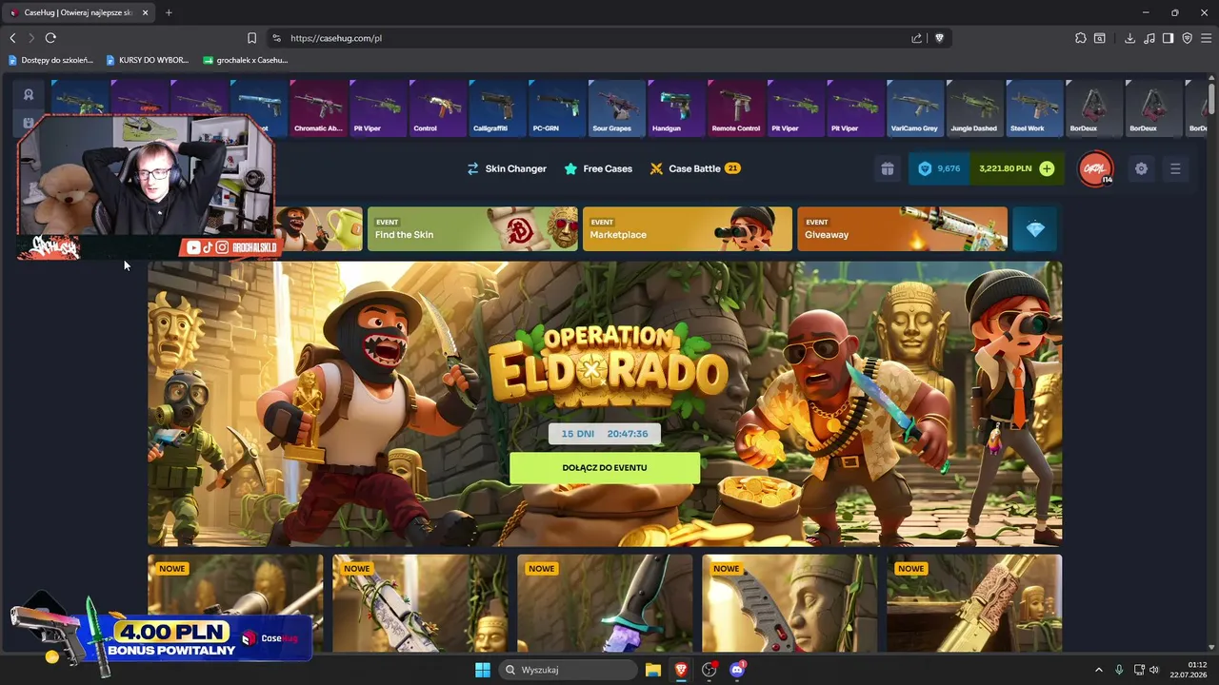The width and height of the screenshot is (1219, 685).
Task: Click the Remote Control skin drop
Action: pyautogui.click(x=736, y=108)
